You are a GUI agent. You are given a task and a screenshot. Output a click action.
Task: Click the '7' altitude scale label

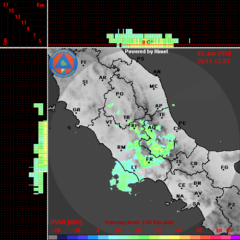[x=34, y=35]
